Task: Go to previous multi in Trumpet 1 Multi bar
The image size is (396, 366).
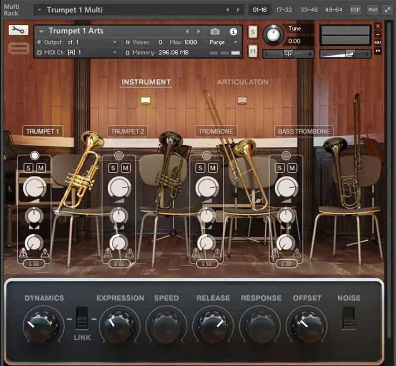Action: click(227, 10)
